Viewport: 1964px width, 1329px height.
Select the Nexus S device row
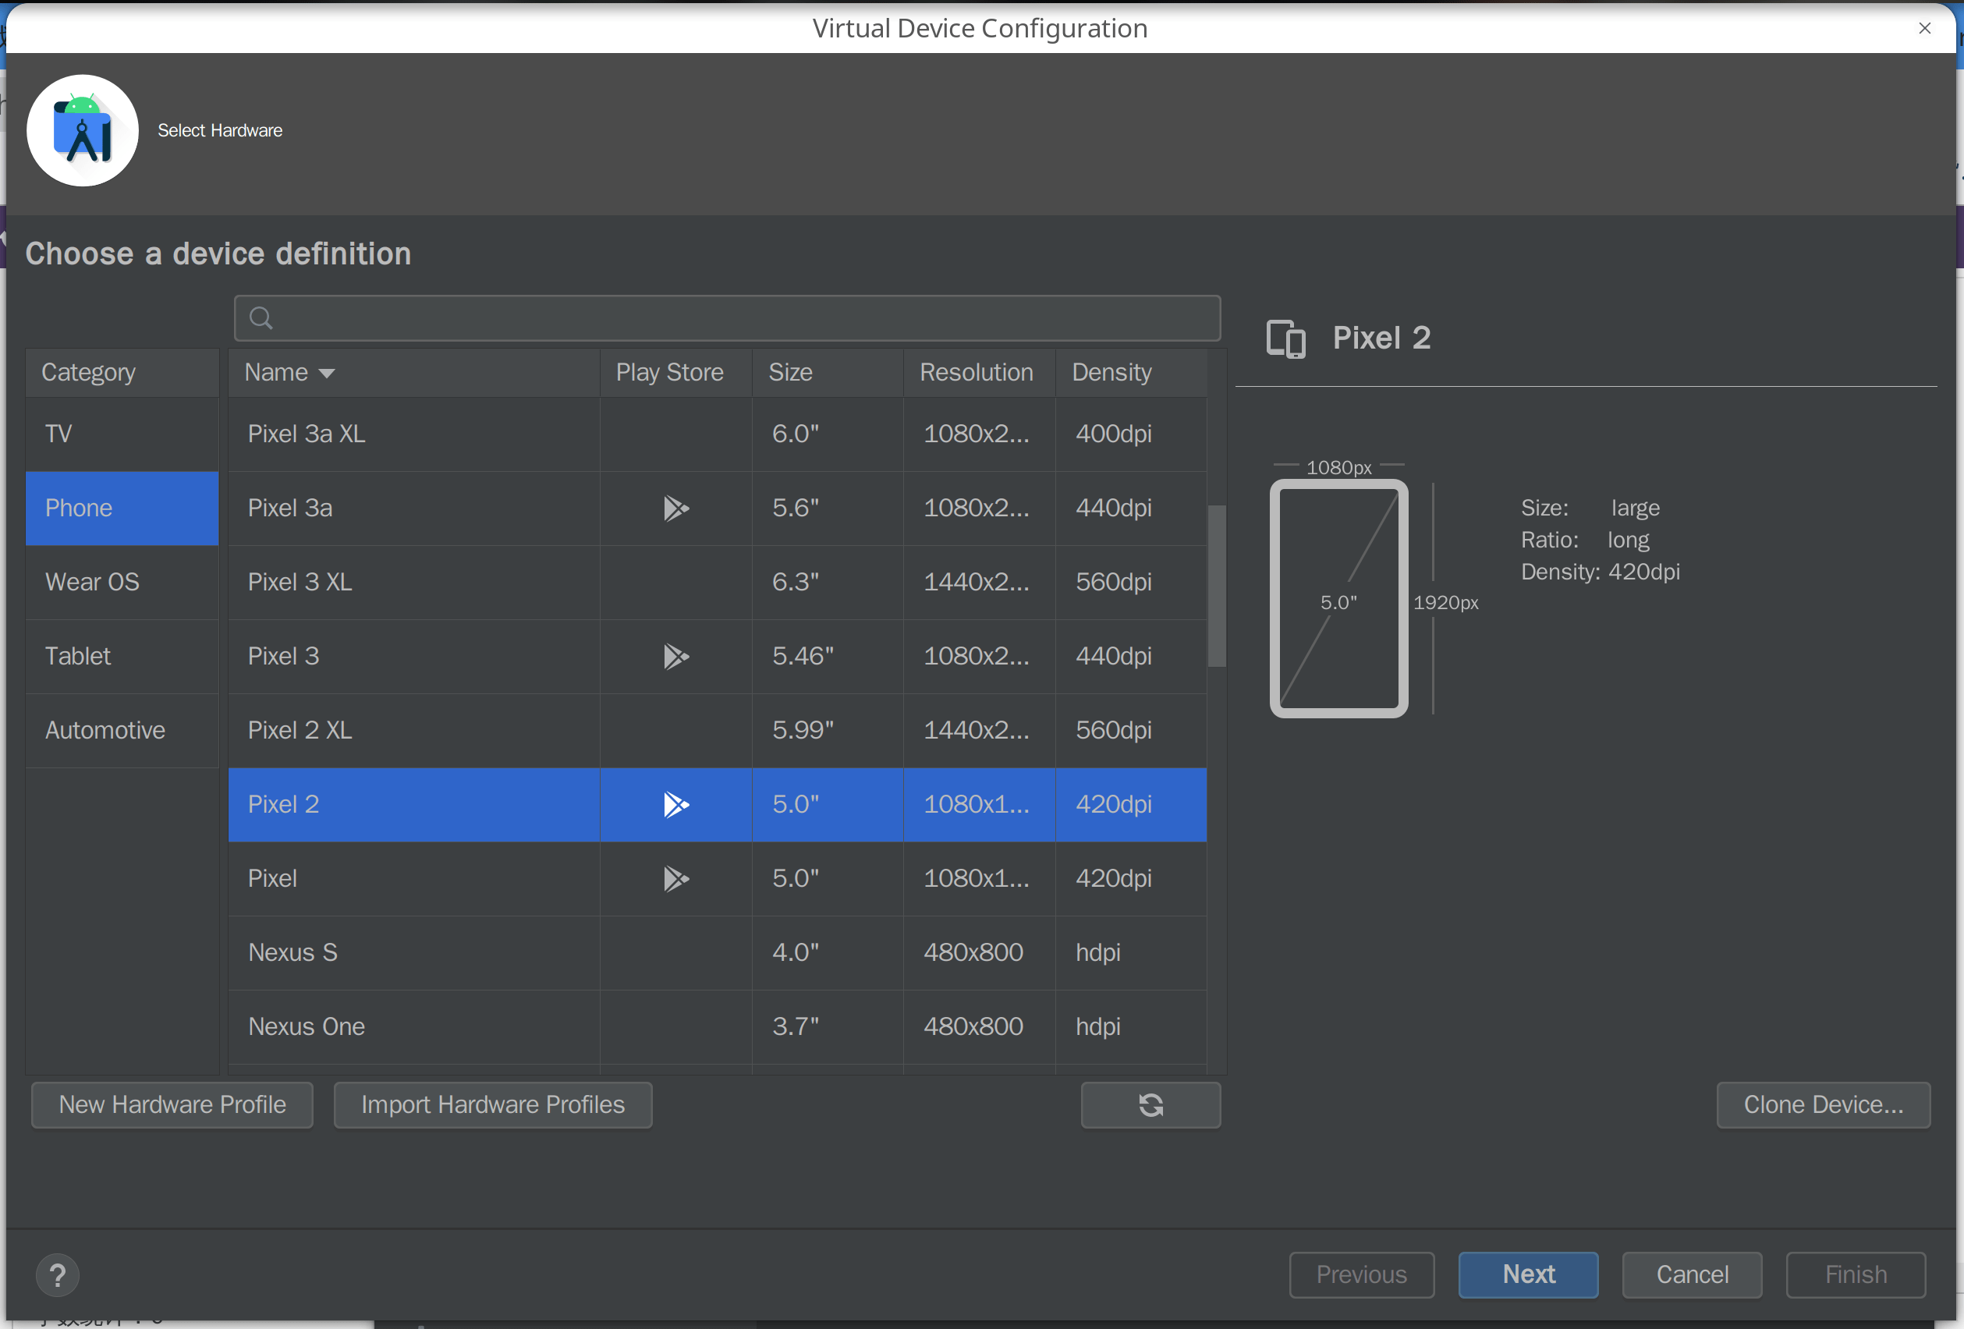pyautogui.click(x=718, y=953)
